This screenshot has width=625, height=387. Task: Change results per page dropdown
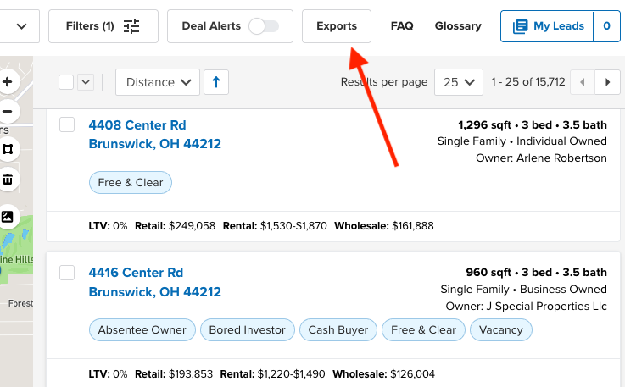pyautogui.click(x=459, y=82)
